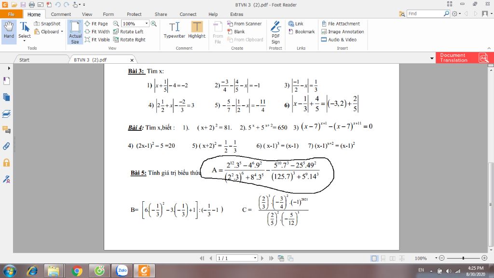
Task: Click the Open file icon in quick access toolbar
Action: pyautogui.click(x=14, y=5)
